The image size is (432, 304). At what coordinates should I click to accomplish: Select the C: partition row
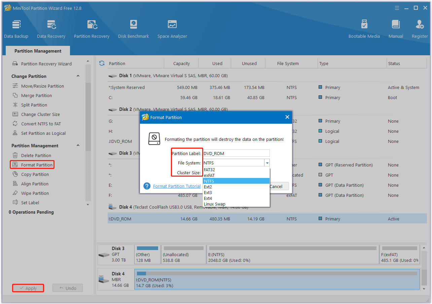[x=267, y=97]
